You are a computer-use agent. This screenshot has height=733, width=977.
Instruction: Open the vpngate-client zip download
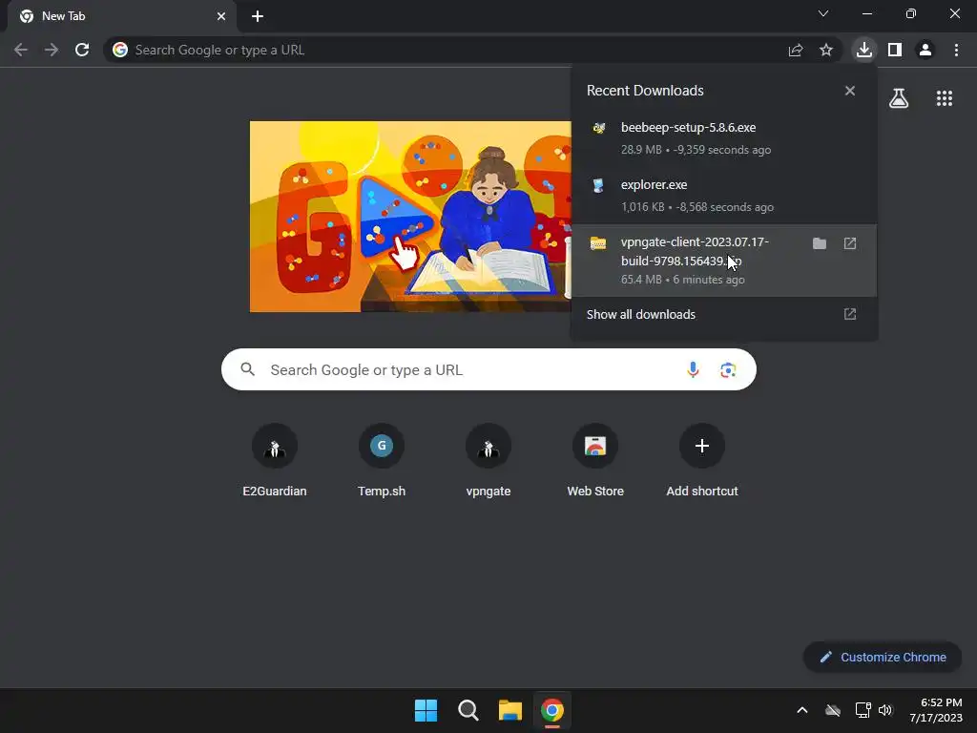coord(724,260)
